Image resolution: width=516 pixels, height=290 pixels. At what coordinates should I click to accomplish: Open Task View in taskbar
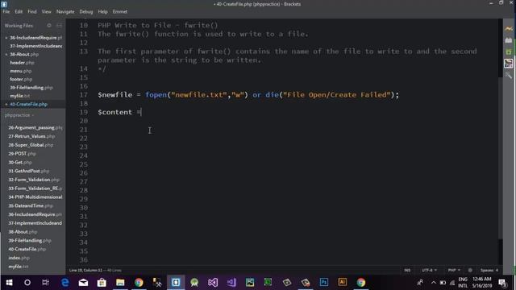45,283
